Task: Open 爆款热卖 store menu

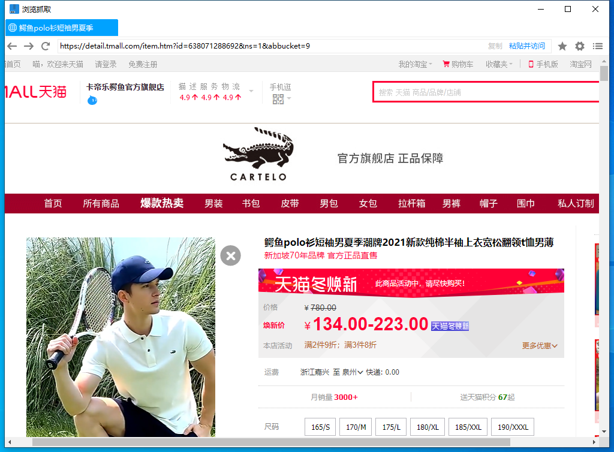Action: (x=162, y=203)
